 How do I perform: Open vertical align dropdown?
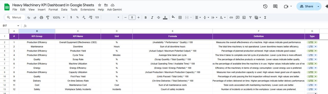pyautogui.click(x=206, y=18)
